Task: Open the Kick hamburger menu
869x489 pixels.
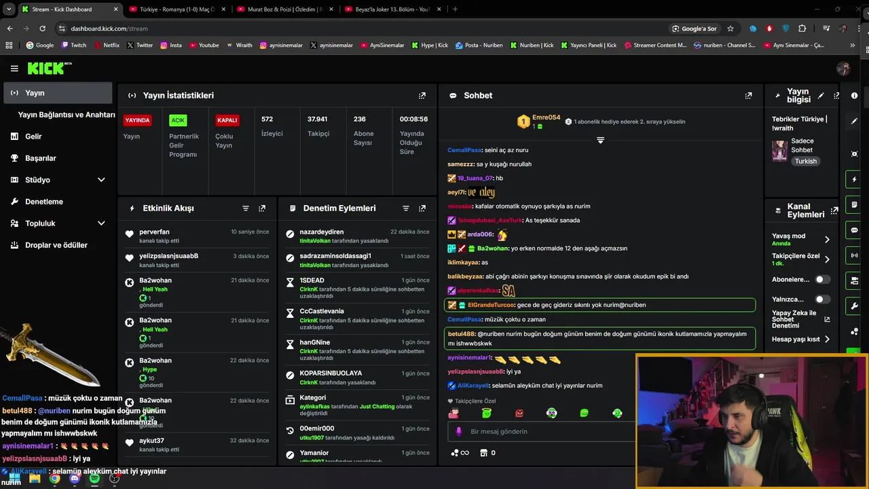Action: [14, 69]
